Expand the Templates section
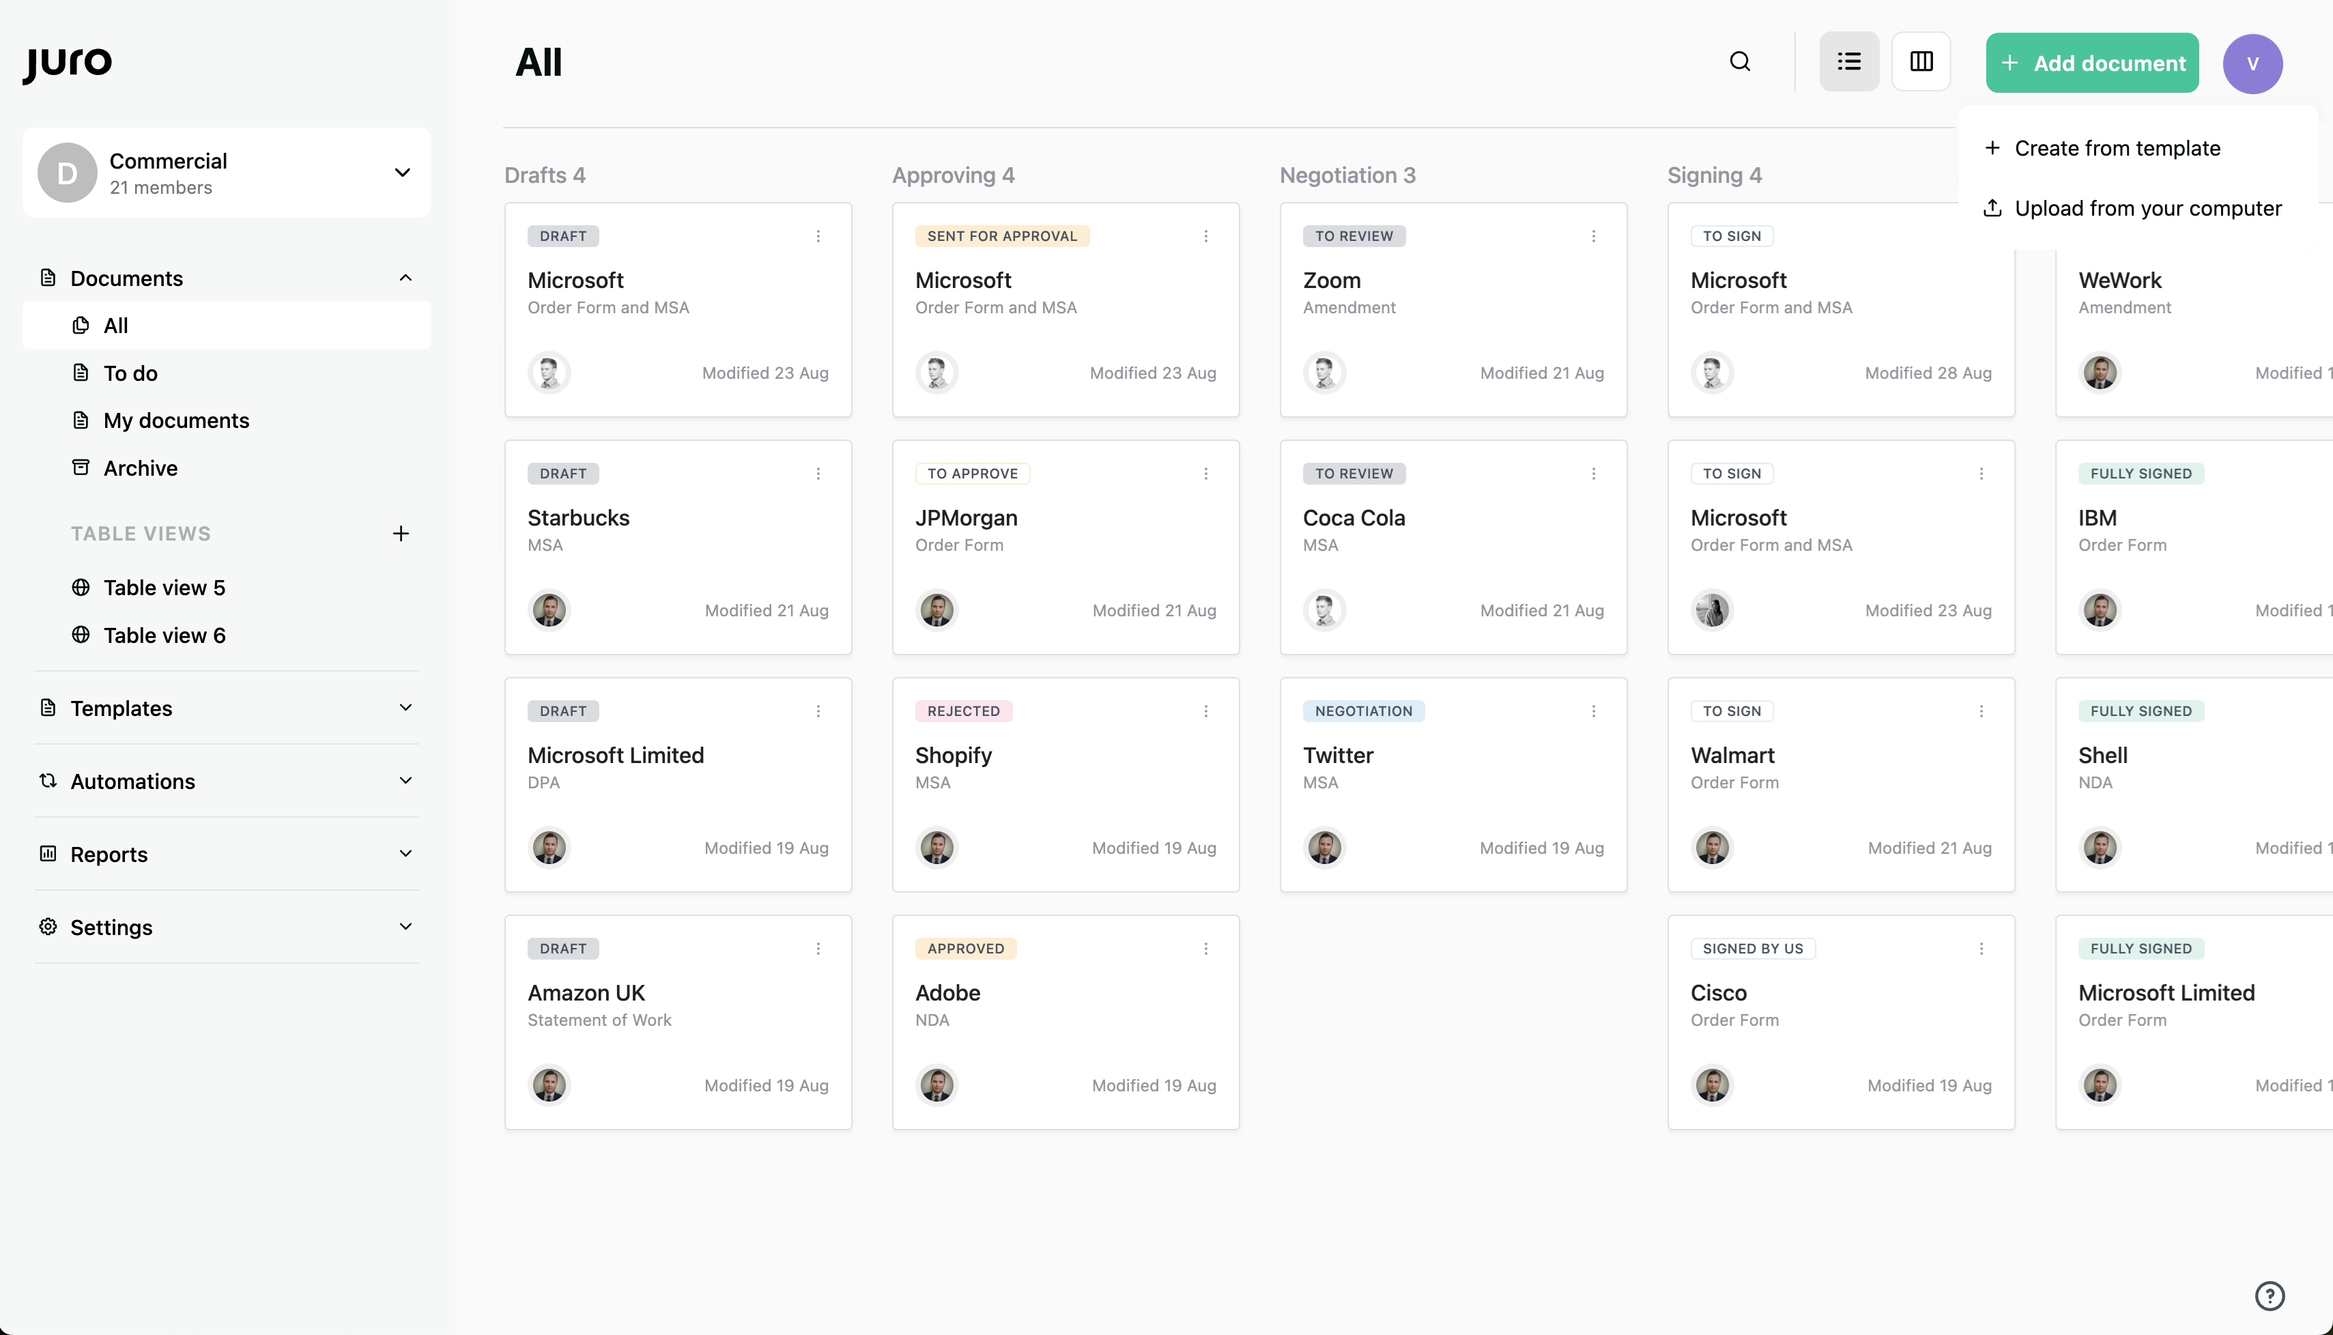Viewport: 2333px width, 1335px height. pos(405,708)
